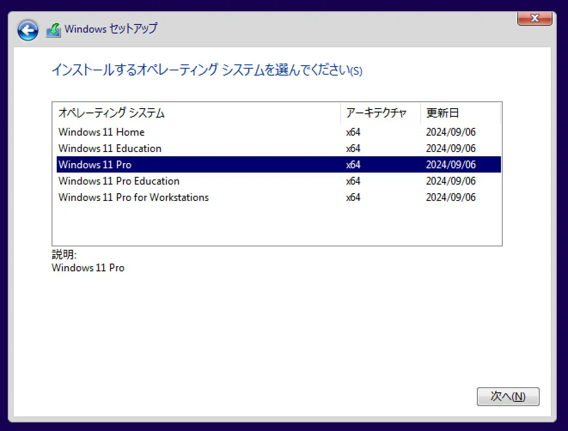The width and height of the screenshot is (568, 431).
Task: Select Windows 11 Pro Education edition
Action: tap(119, 181)
